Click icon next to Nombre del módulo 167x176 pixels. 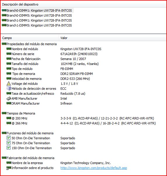tap(9, 49)
